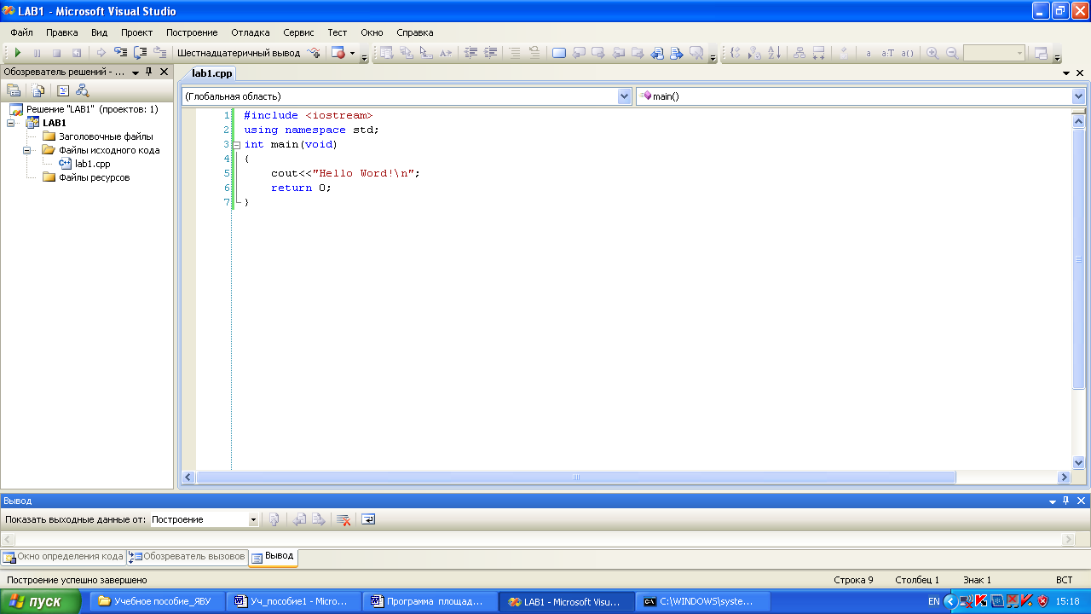This screenshot has height=614, width=1091.
Task: Click the Properties icon in Solution Explorer
Action: 14,90
